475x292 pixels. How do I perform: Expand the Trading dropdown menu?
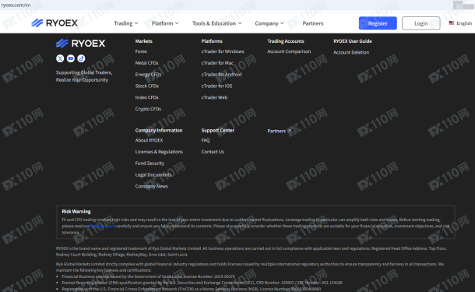(126, 23)
